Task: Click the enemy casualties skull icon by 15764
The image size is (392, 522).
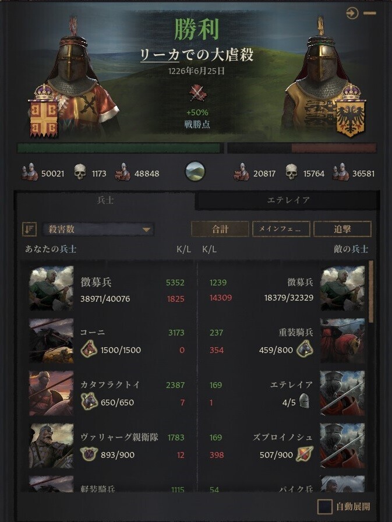Action: pyautogui.click(x=291, y=172)
